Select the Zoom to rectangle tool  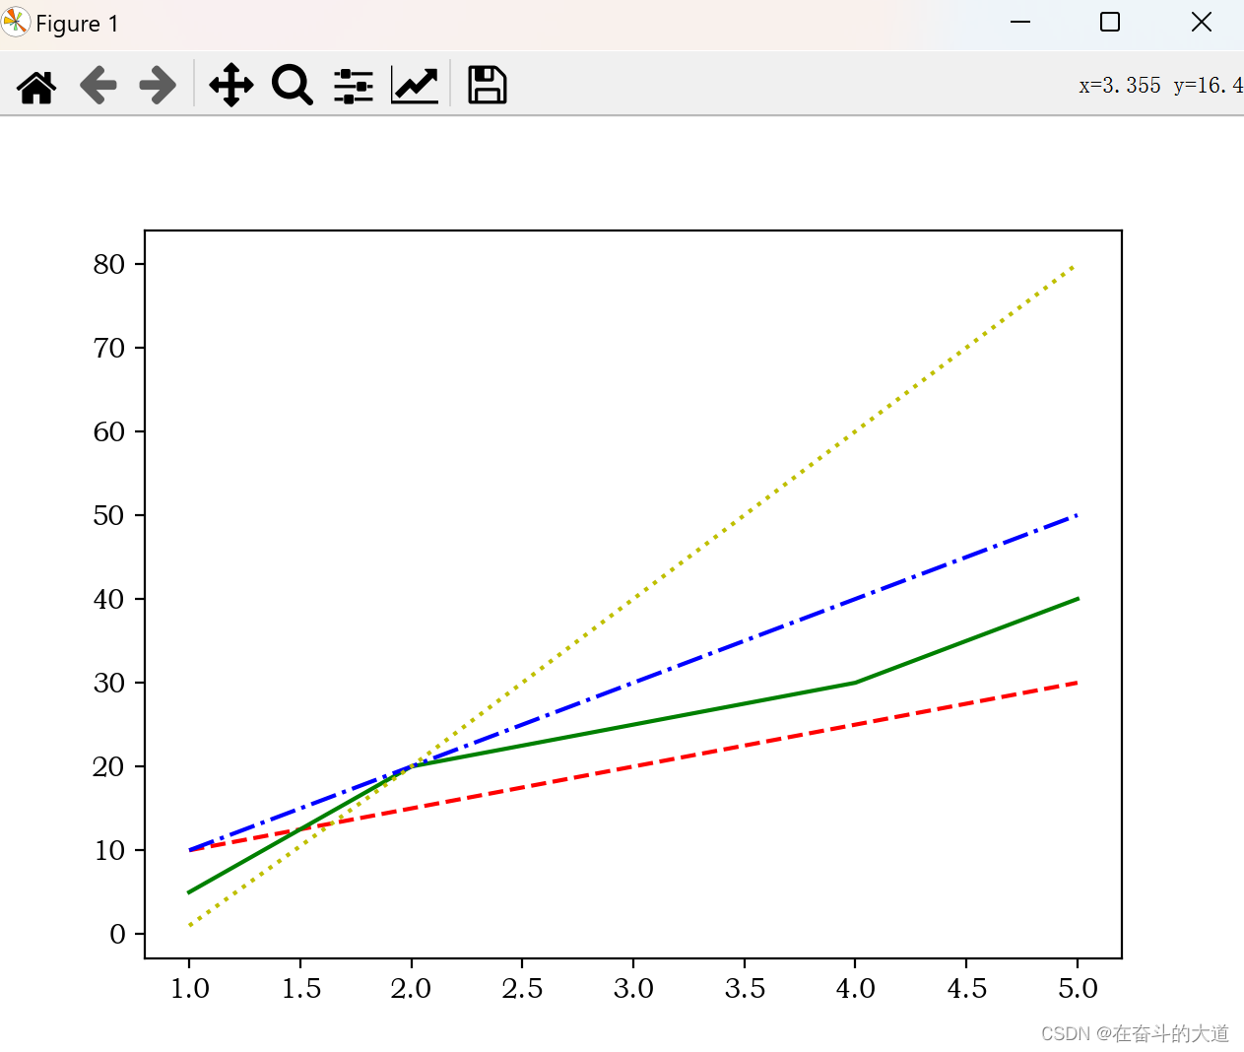293,85
